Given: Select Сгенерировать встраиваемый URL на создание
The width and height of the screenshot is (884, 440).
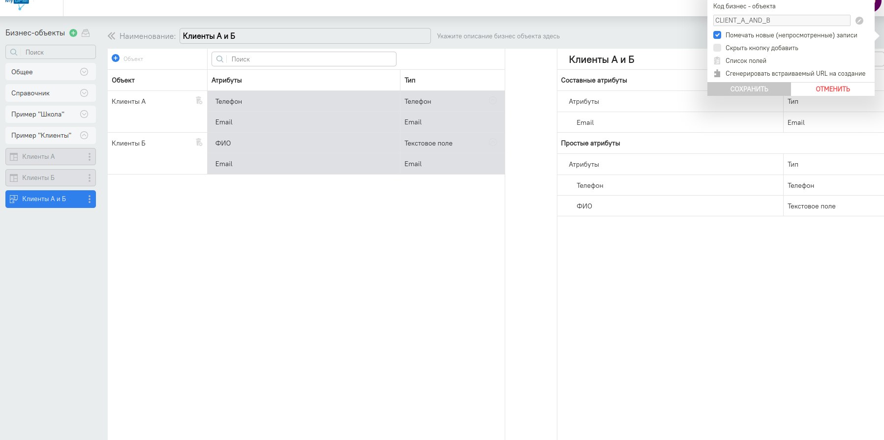Looking at the screenshot, I should (x=795, y=74).
